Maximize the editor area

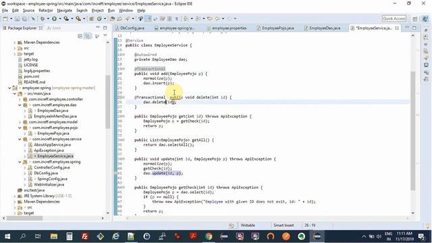[x=414, y=28]
